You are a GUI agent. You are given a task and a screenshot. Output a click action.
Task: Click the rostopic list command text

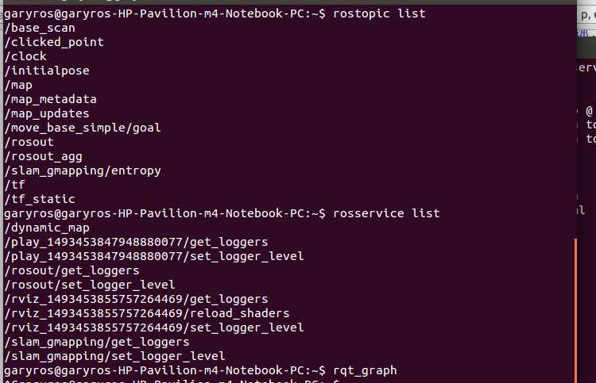(379, 13)
